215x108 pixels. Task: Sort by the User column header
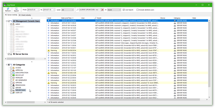87,18
